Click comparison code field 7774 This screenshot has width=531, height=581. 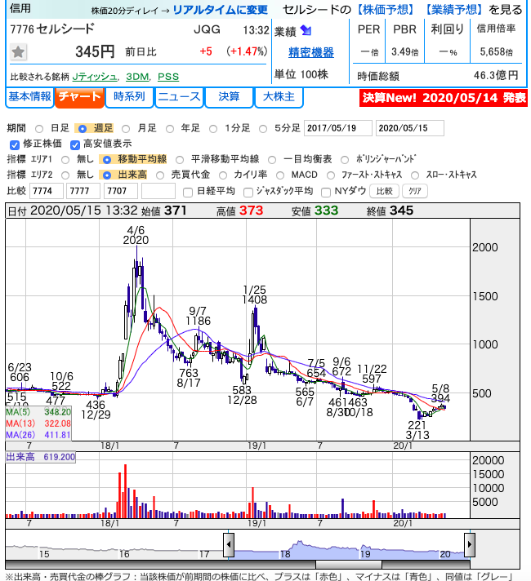click(x=47, y=191)
